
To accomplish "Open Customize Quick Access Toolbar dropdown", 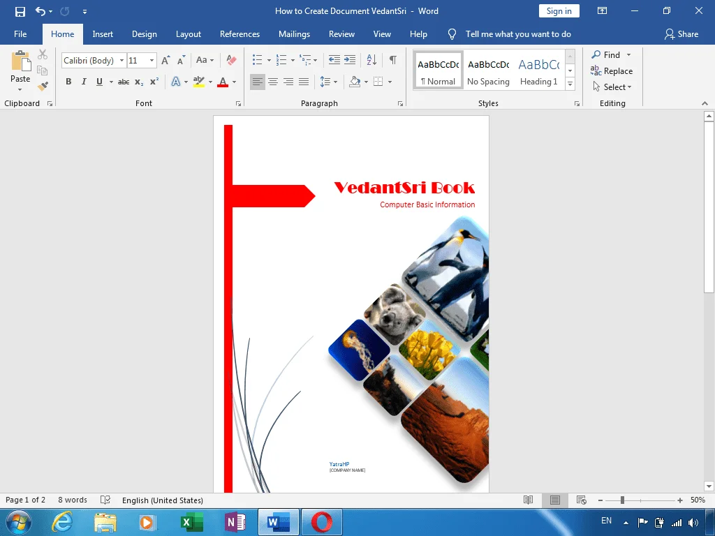I will [x=84, y=12].
